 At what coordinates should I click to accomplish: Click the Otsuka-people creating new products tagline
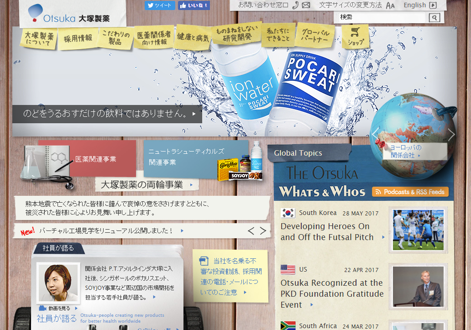[122, 318]
